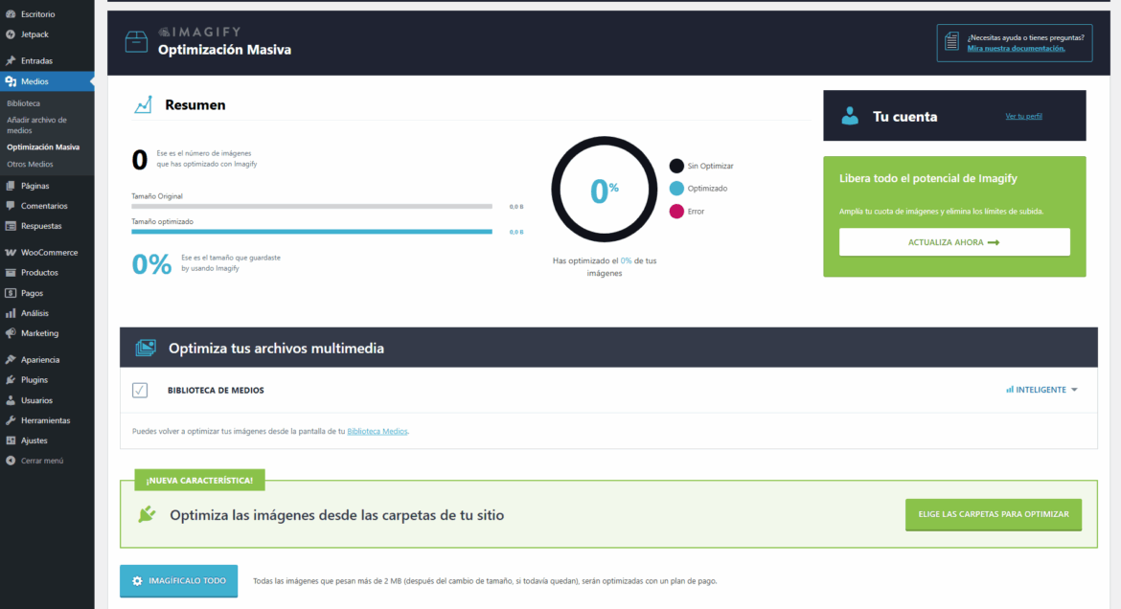Open Biblioteca submenu item
This screenshot has height=609, width=1121.
pyautogui.click(x=24, y=103)
